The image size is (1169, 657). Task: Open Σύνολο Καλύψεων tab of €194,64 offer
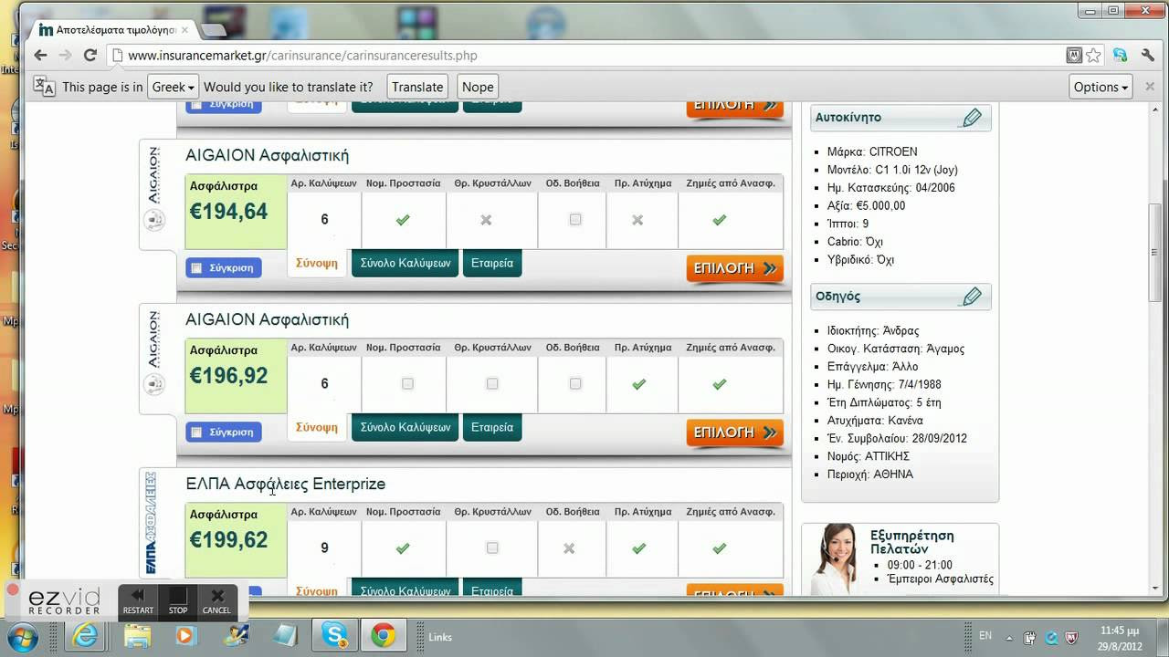[405, 263]
